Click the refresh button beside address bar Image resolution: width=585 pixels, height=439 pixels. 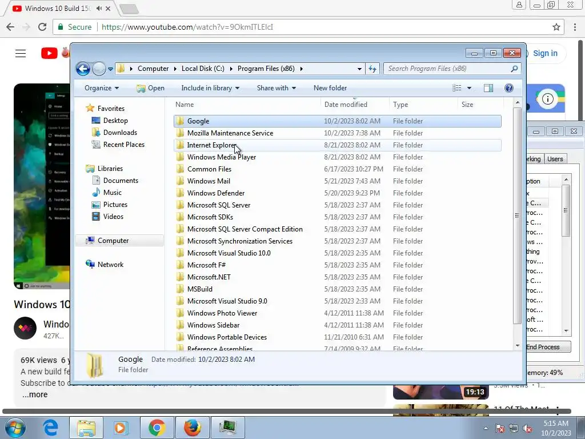point(372,69)
